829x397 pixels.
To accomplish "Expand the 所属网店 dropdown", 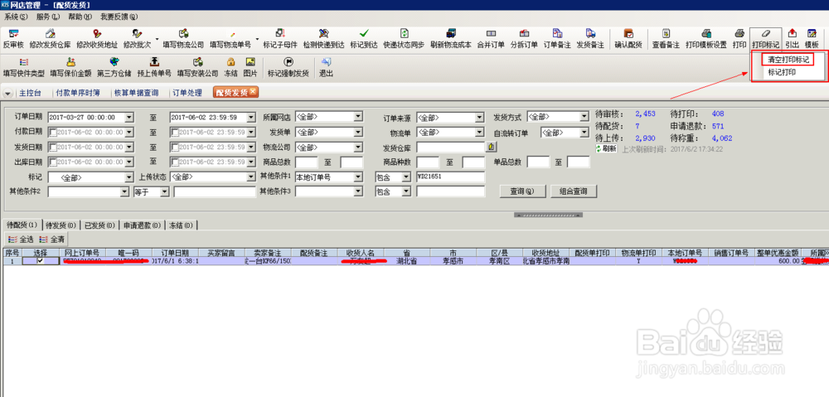I will point(357,117).
